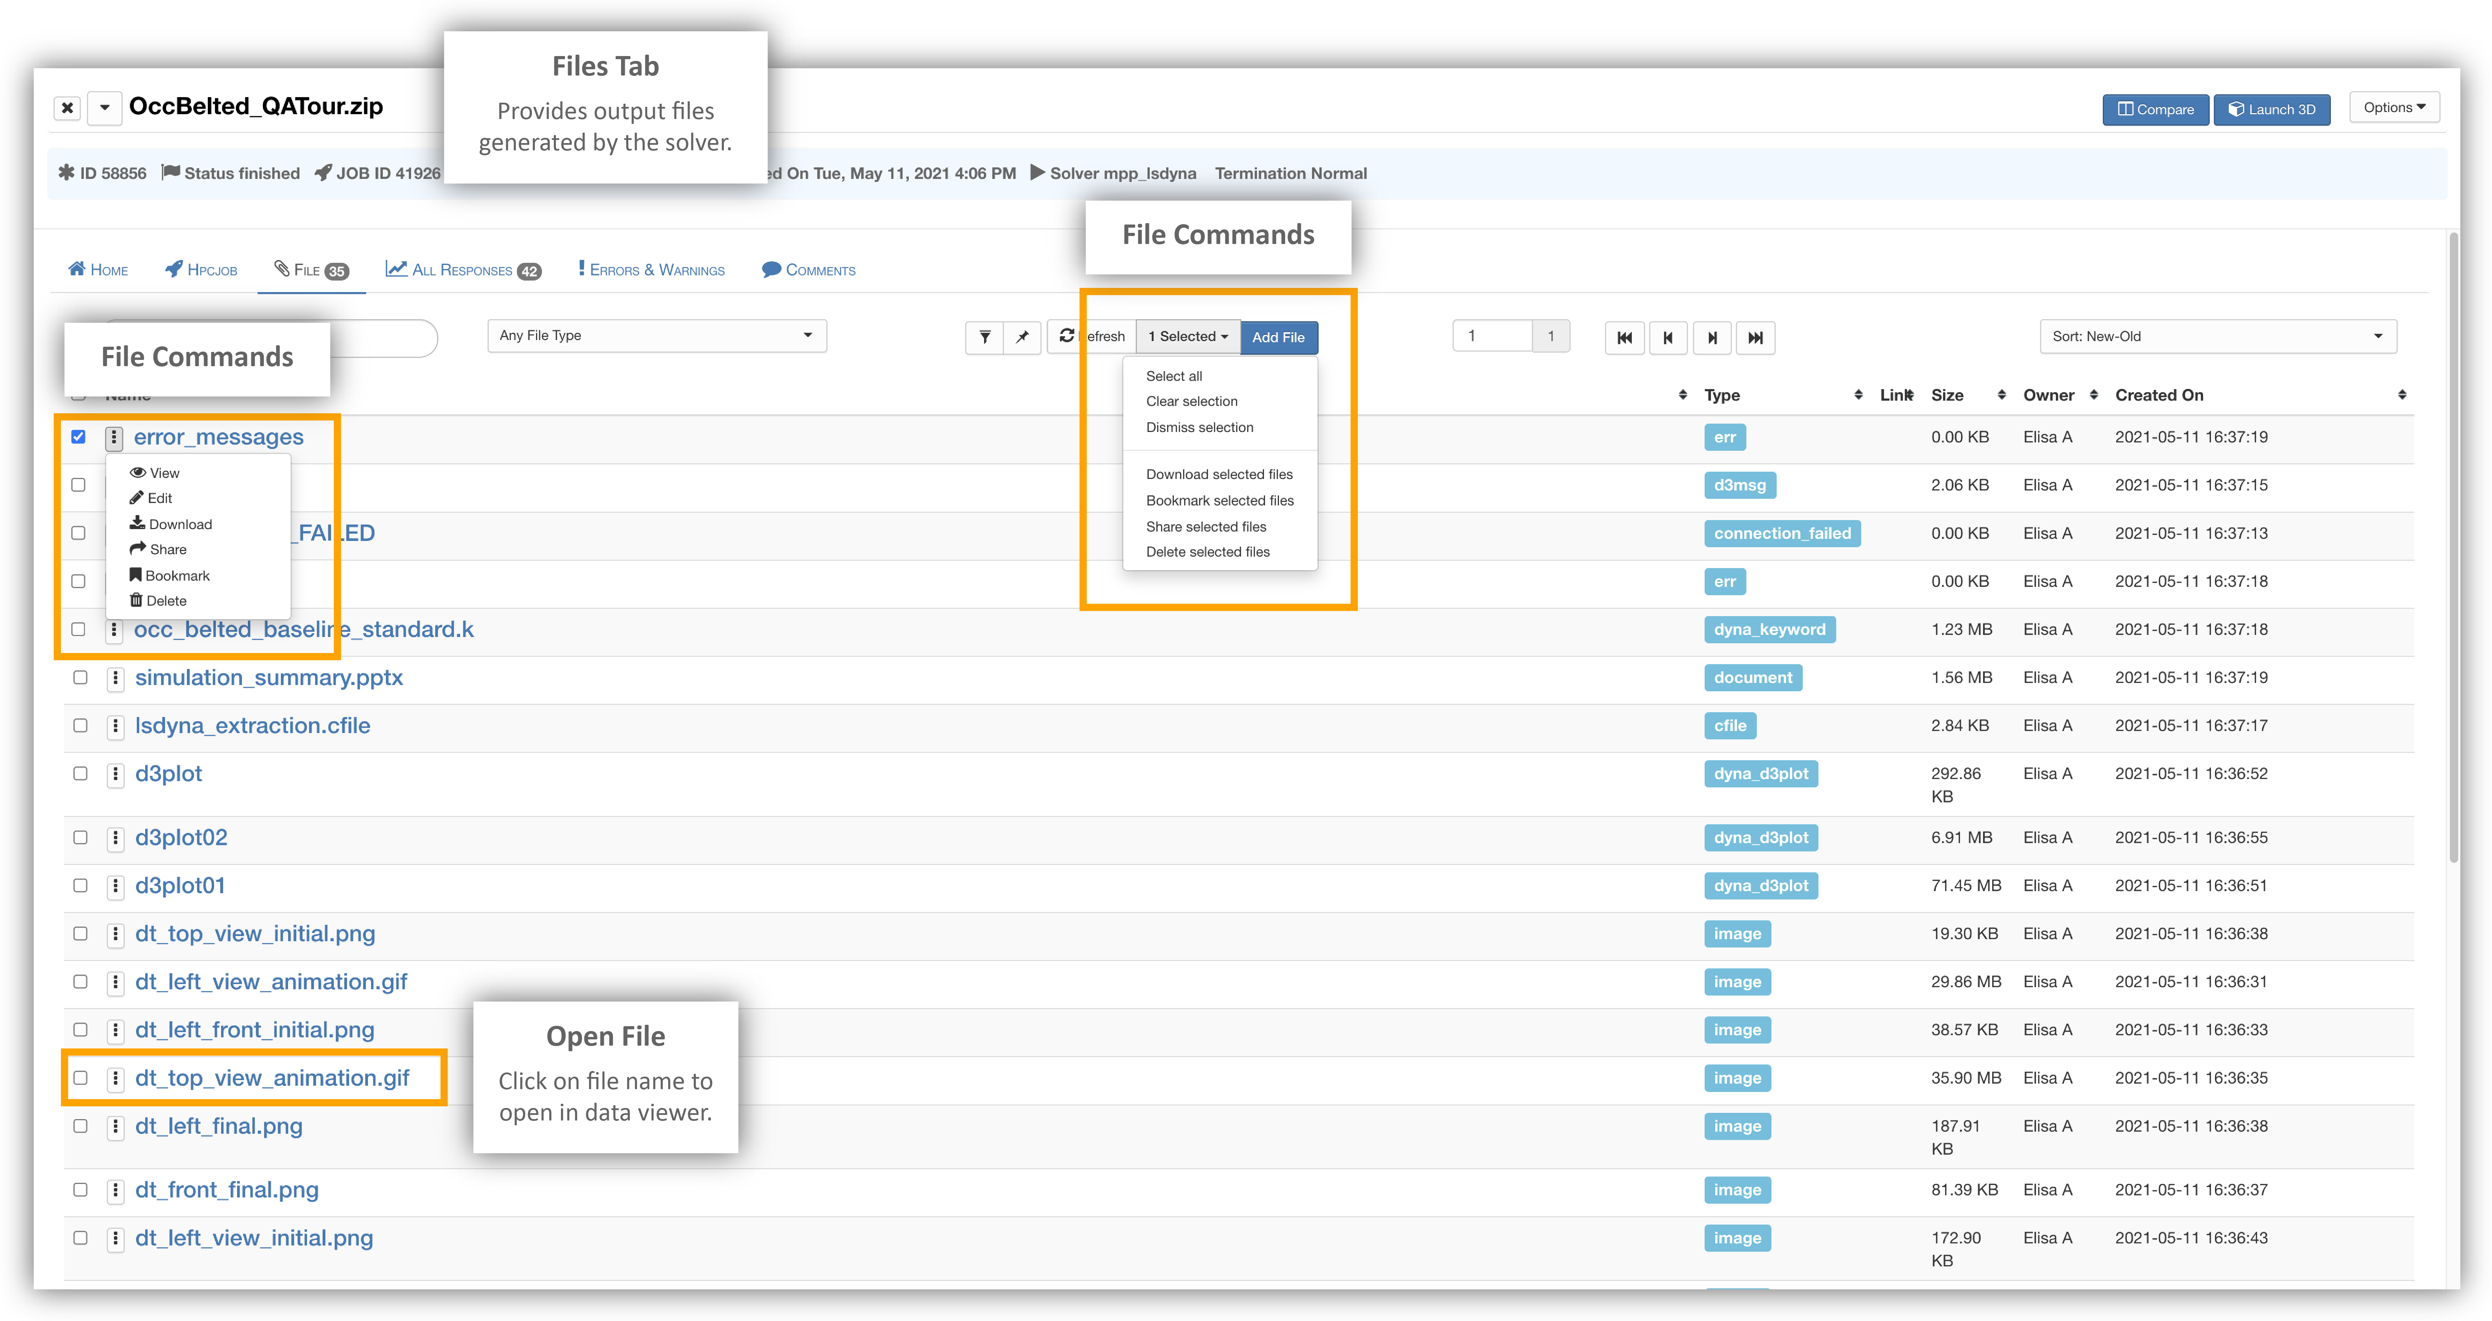Viewport: 2492px width, 1321px height.
Task: Open the d3plot02 file link
Action: [x=181, y=838]
